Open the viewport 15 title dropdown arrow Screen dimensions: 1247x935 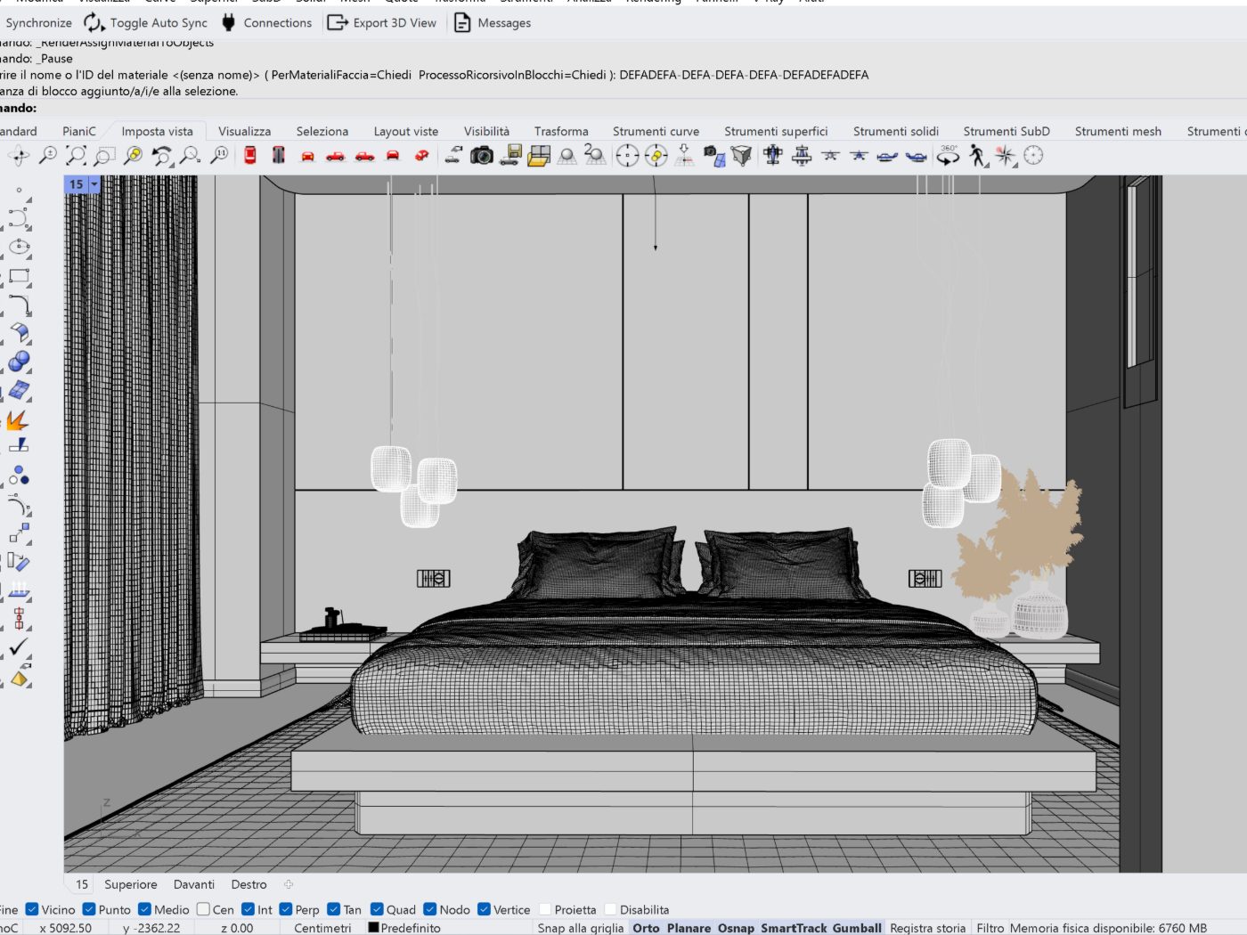(x=94, y=184)
